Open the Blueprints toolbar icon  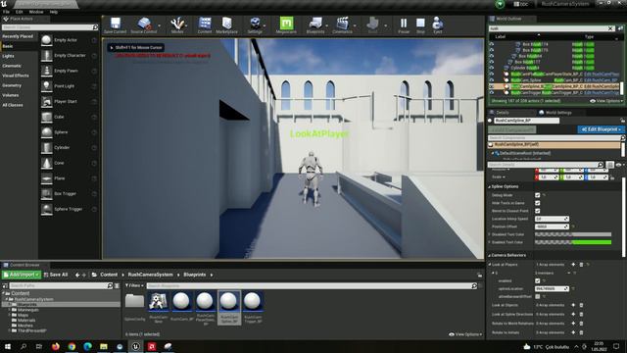tap(315, 25)
